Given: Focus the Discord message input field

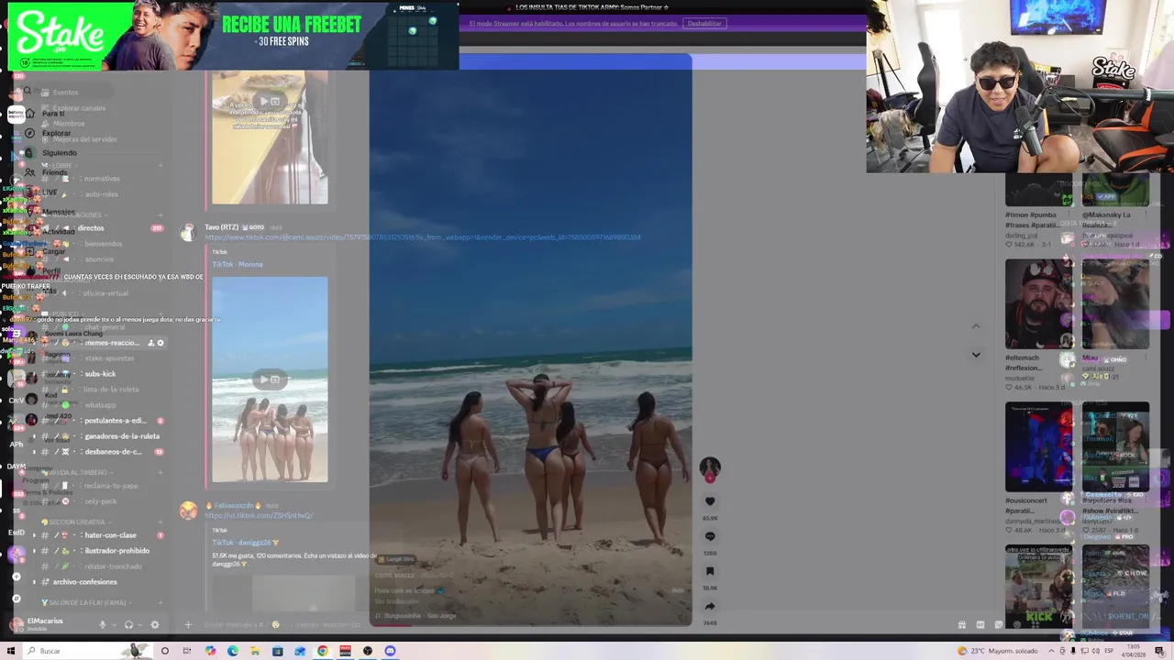Looking at the screenshot, I should [569, 624].
